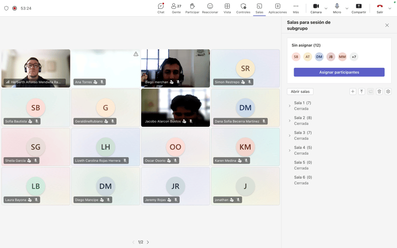This screenshot has width=397, height=248.
Task: Click Sofia Bautista SB avatar tile
Action: [x=36, y=108]
